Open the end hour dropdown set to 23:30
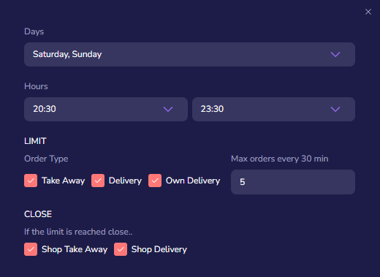380x277 pixels. [x=273, y=109]
